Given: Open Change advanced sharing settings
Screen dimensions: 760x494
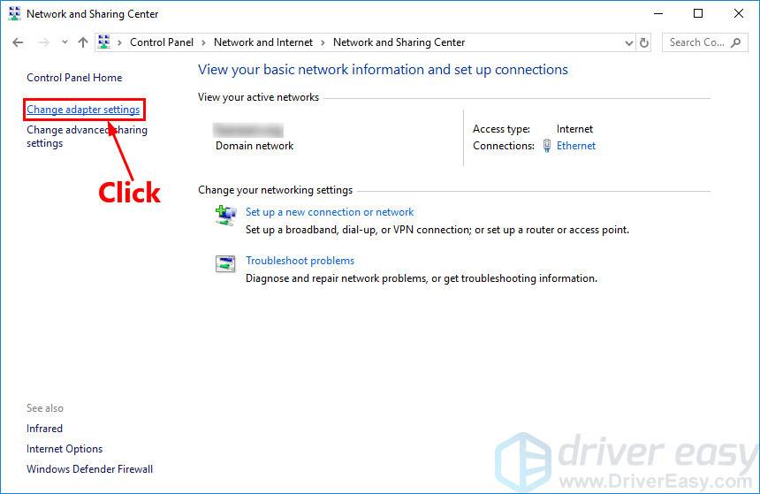Looking at the screenshot, I should [x=87, y=137].
